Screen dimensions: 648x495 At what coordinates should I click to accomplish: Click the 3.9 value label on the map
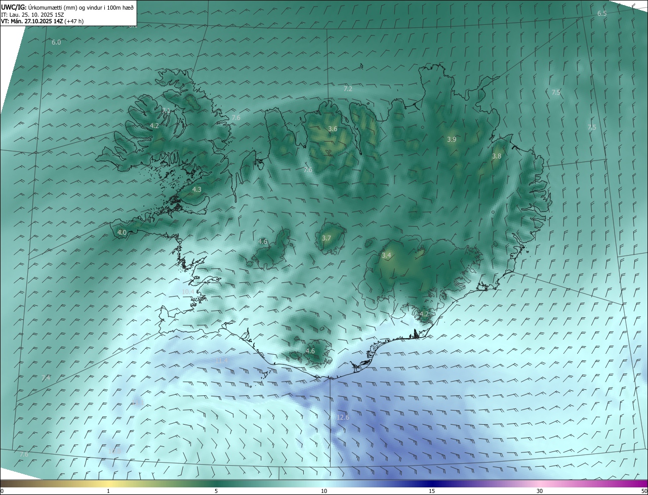coord(452,140)
